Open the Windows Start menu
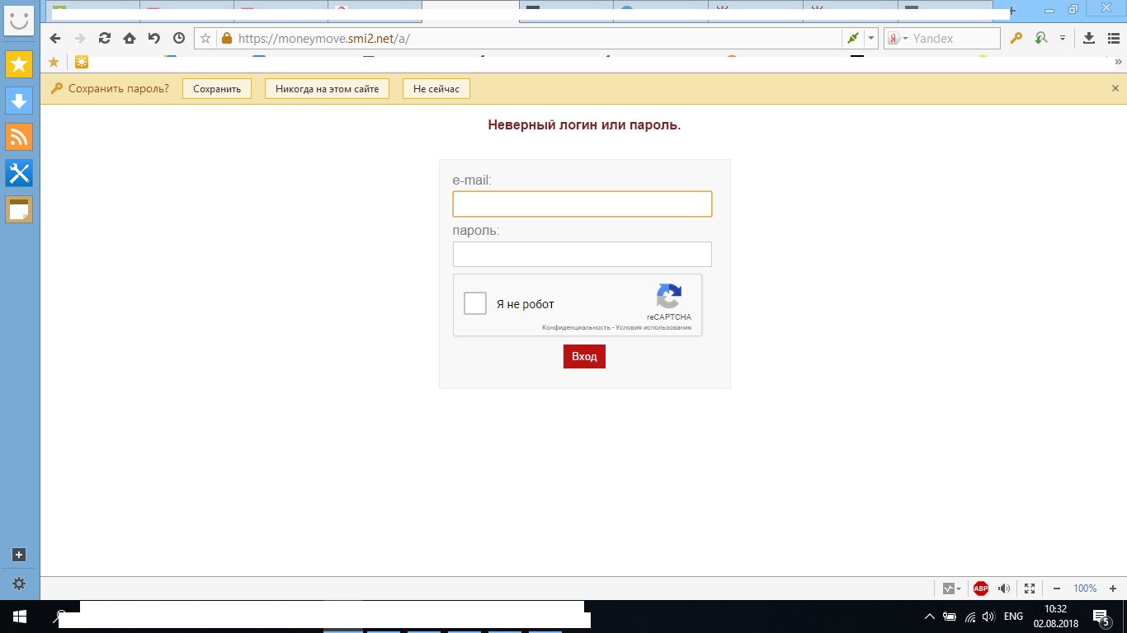The width and height of the screenshot is (1127, 633). 20,617
